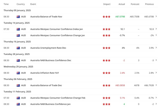The image size is (160, 107).
Task: Click the Impact column header
Action: 107,4
